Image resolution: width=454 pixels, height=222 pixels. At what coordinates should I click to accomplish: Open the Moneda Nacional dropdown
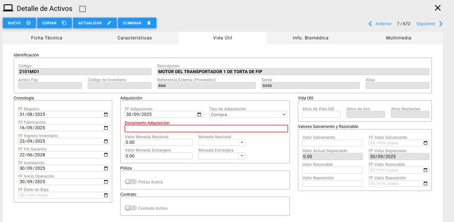pyautogui.click(x=242, y=142)
